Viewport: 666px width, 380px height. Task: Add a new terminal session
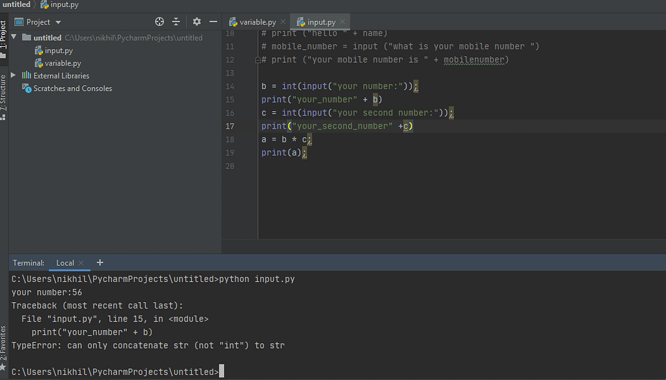pos(100,262)
